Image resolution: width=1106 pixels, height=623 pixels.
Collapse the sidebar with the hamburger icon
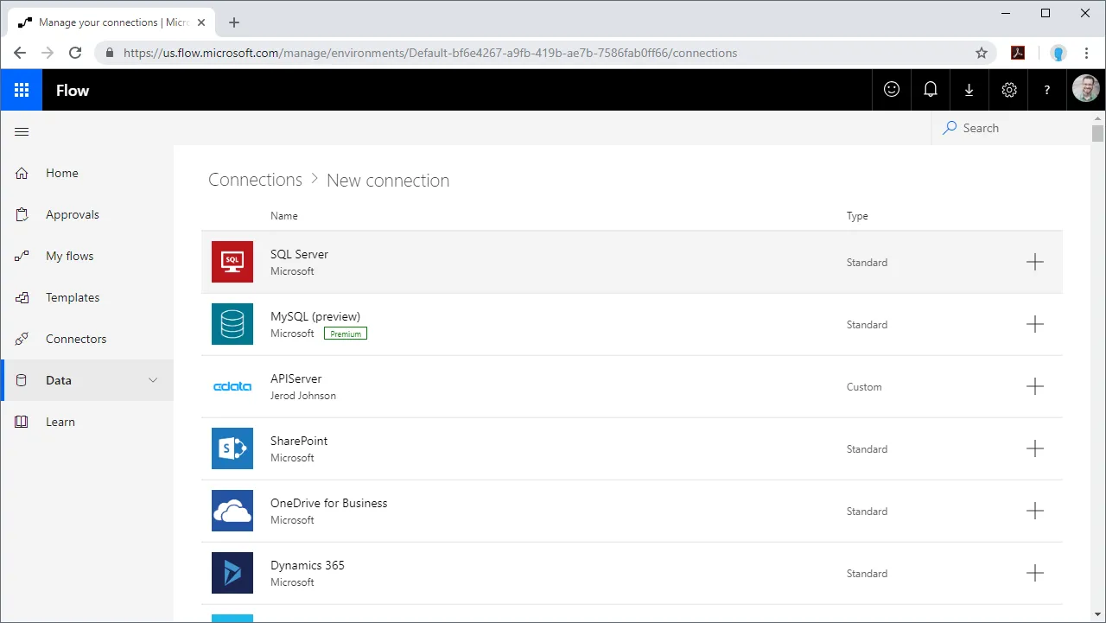22,131
